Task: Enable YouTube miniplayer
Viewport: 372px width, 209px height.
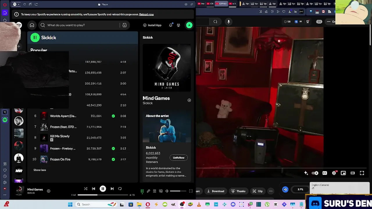Action: pos(343,173)
